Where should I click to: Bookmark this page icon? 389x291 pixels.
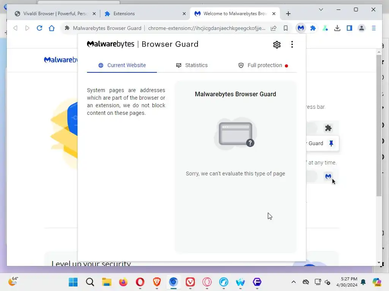286,28
